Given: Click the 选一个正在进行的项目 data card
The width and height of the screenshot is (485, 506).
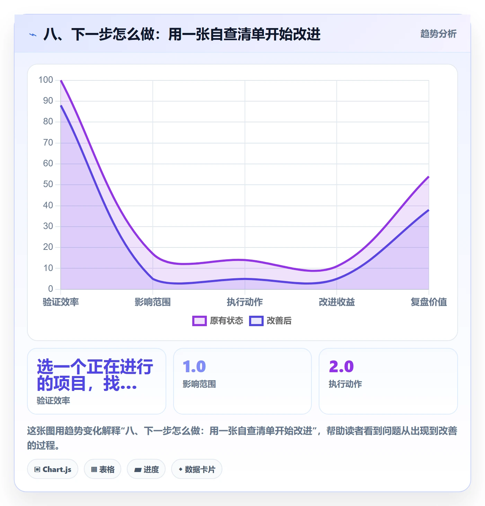Looking at the screenshot, I should pos(97,381).
